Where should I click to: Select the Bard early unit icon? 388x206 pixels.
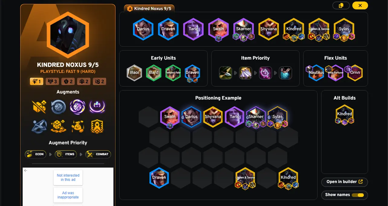[154, 72]
